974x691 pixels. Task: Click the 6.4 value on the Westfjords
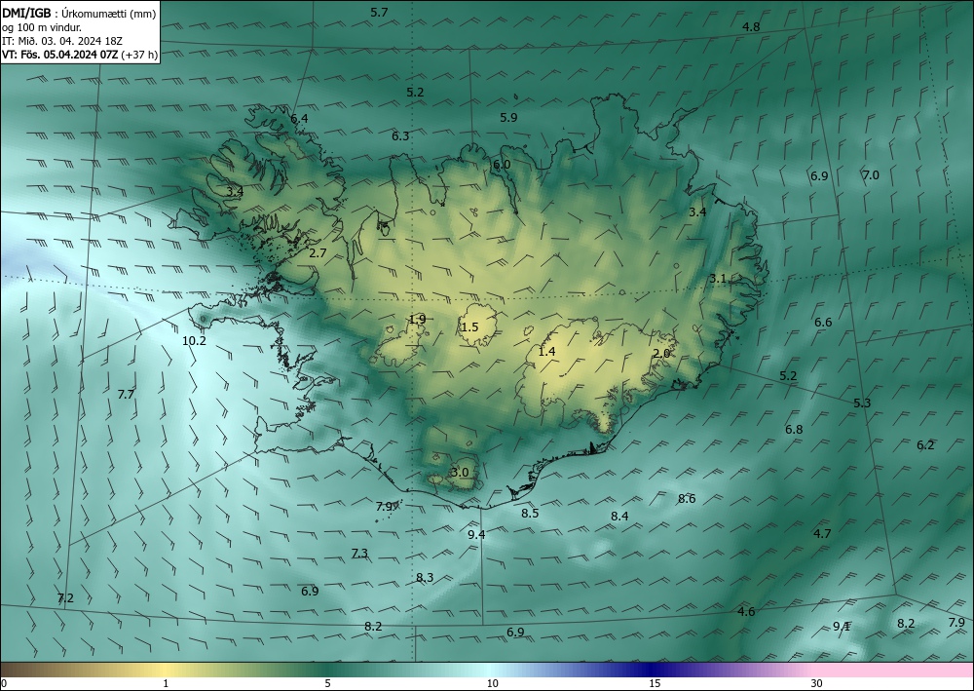click(x=299, y=118)
